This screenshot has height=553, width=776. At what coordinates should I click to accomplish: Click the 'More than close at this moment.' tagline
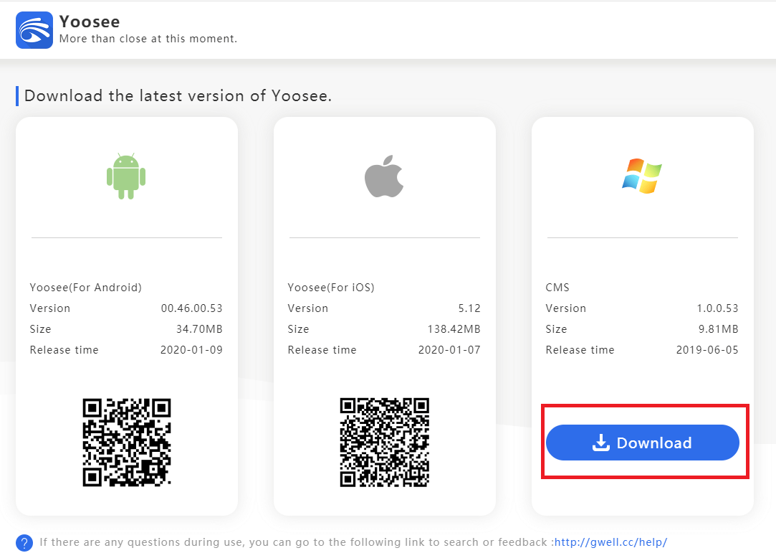click(x=148, y=39)
